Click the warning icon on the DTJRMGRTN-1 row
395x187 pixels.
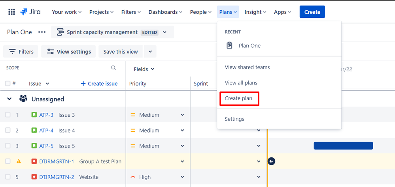click(x=19, y=161)
